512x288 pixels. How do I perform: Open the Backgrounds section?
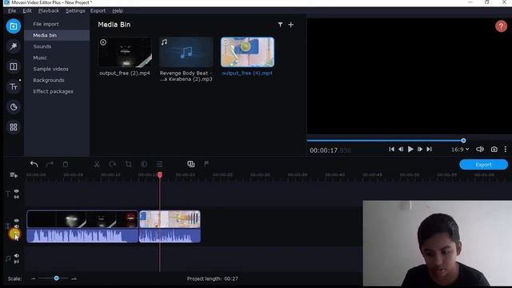[x=57, y=80]
